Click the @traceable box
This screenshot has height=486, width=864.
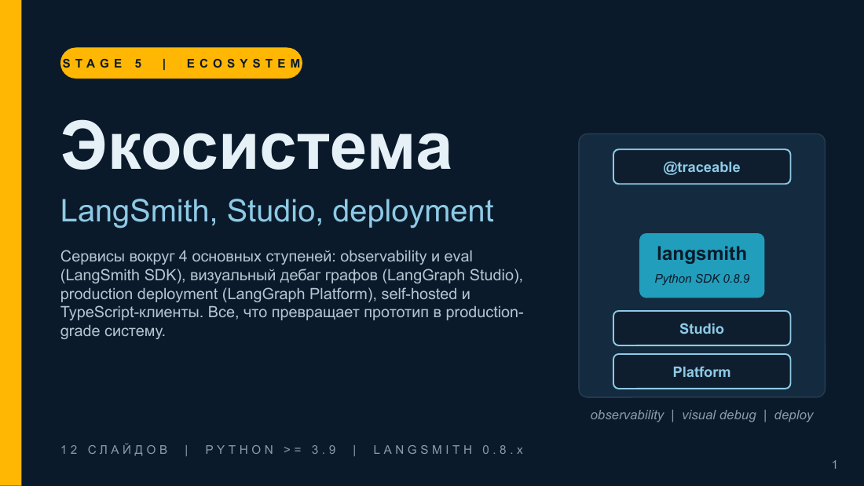tap(701, 166)
